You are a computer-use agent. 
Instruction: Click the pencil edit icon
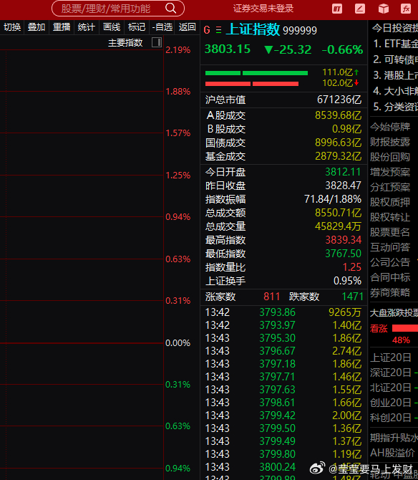tap(360, 9)
